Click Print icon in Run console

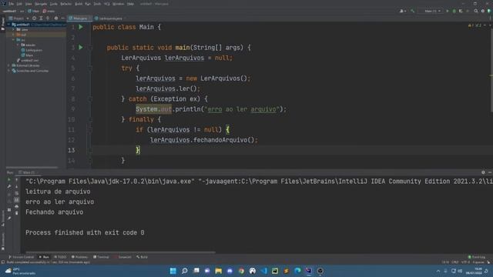tap(17, 206)
